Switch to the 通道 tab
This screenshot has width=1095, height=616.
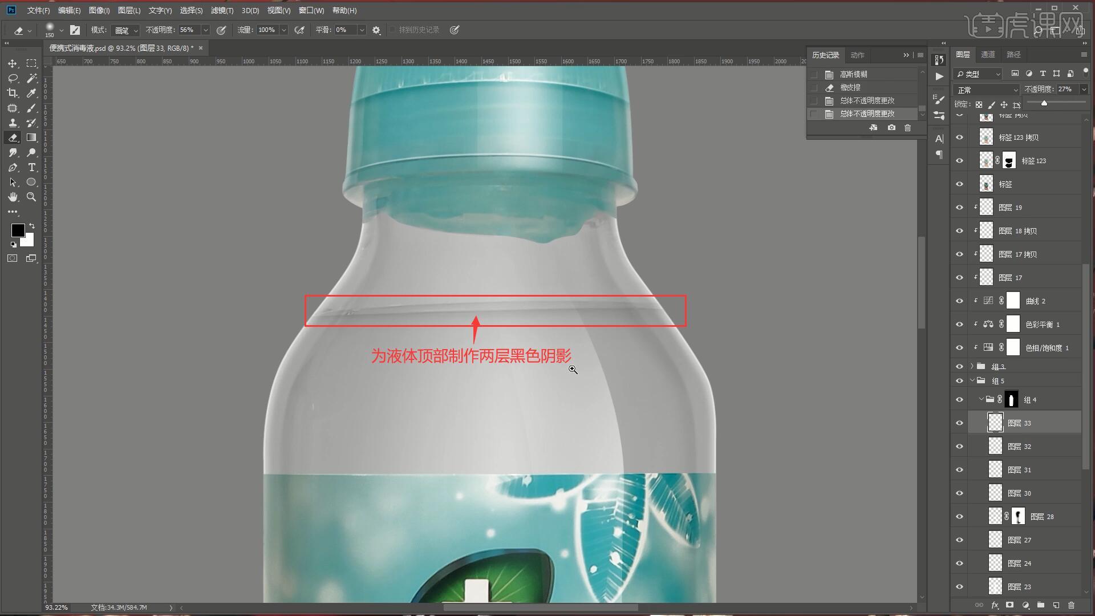point(988,54)
